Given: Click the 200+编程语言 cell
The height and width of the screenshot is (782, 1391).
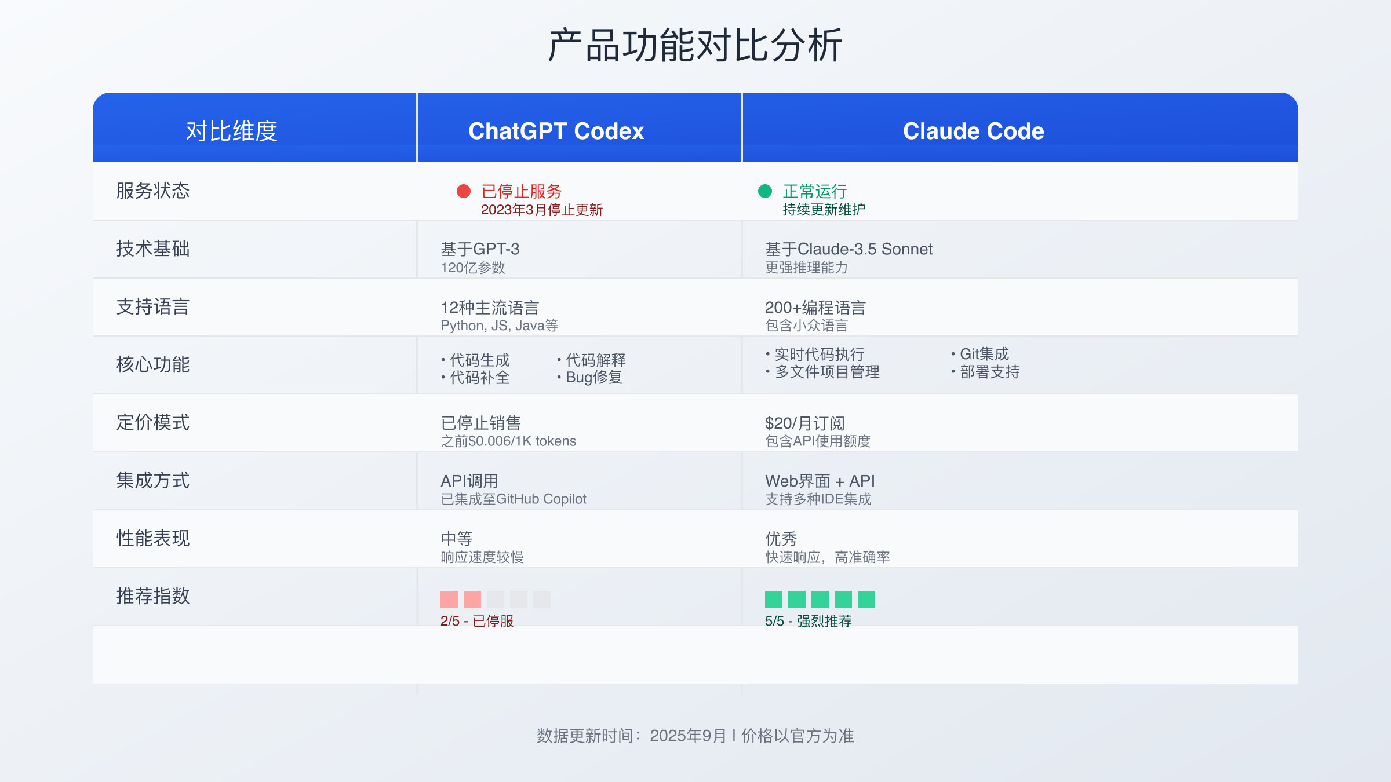Looking at the screenshot, I should click(x=815, y=307).
